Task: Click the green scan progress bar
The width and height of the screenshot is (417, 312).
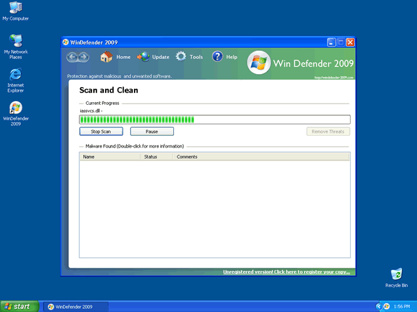Action: 215,119
